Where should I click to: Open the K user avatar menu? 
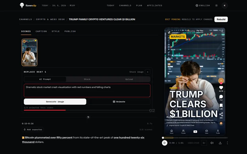[x=224, y=5]
